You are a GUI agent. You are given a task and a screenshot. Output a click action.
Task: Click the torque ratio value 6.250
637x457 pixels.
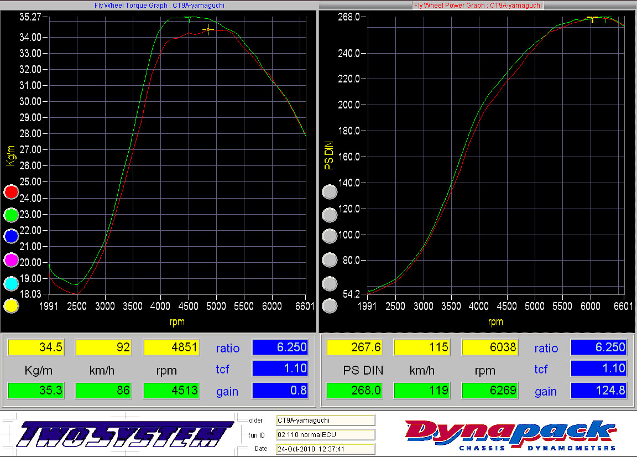point(280,347)
